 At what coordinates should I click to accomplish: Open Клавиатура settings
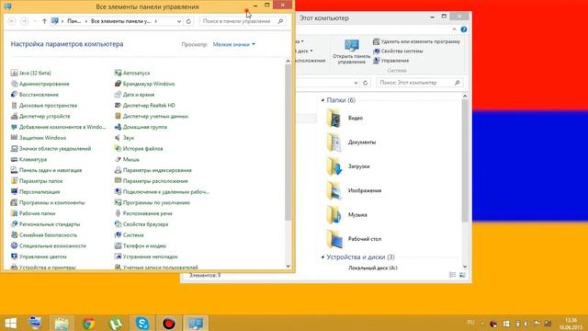28,159
